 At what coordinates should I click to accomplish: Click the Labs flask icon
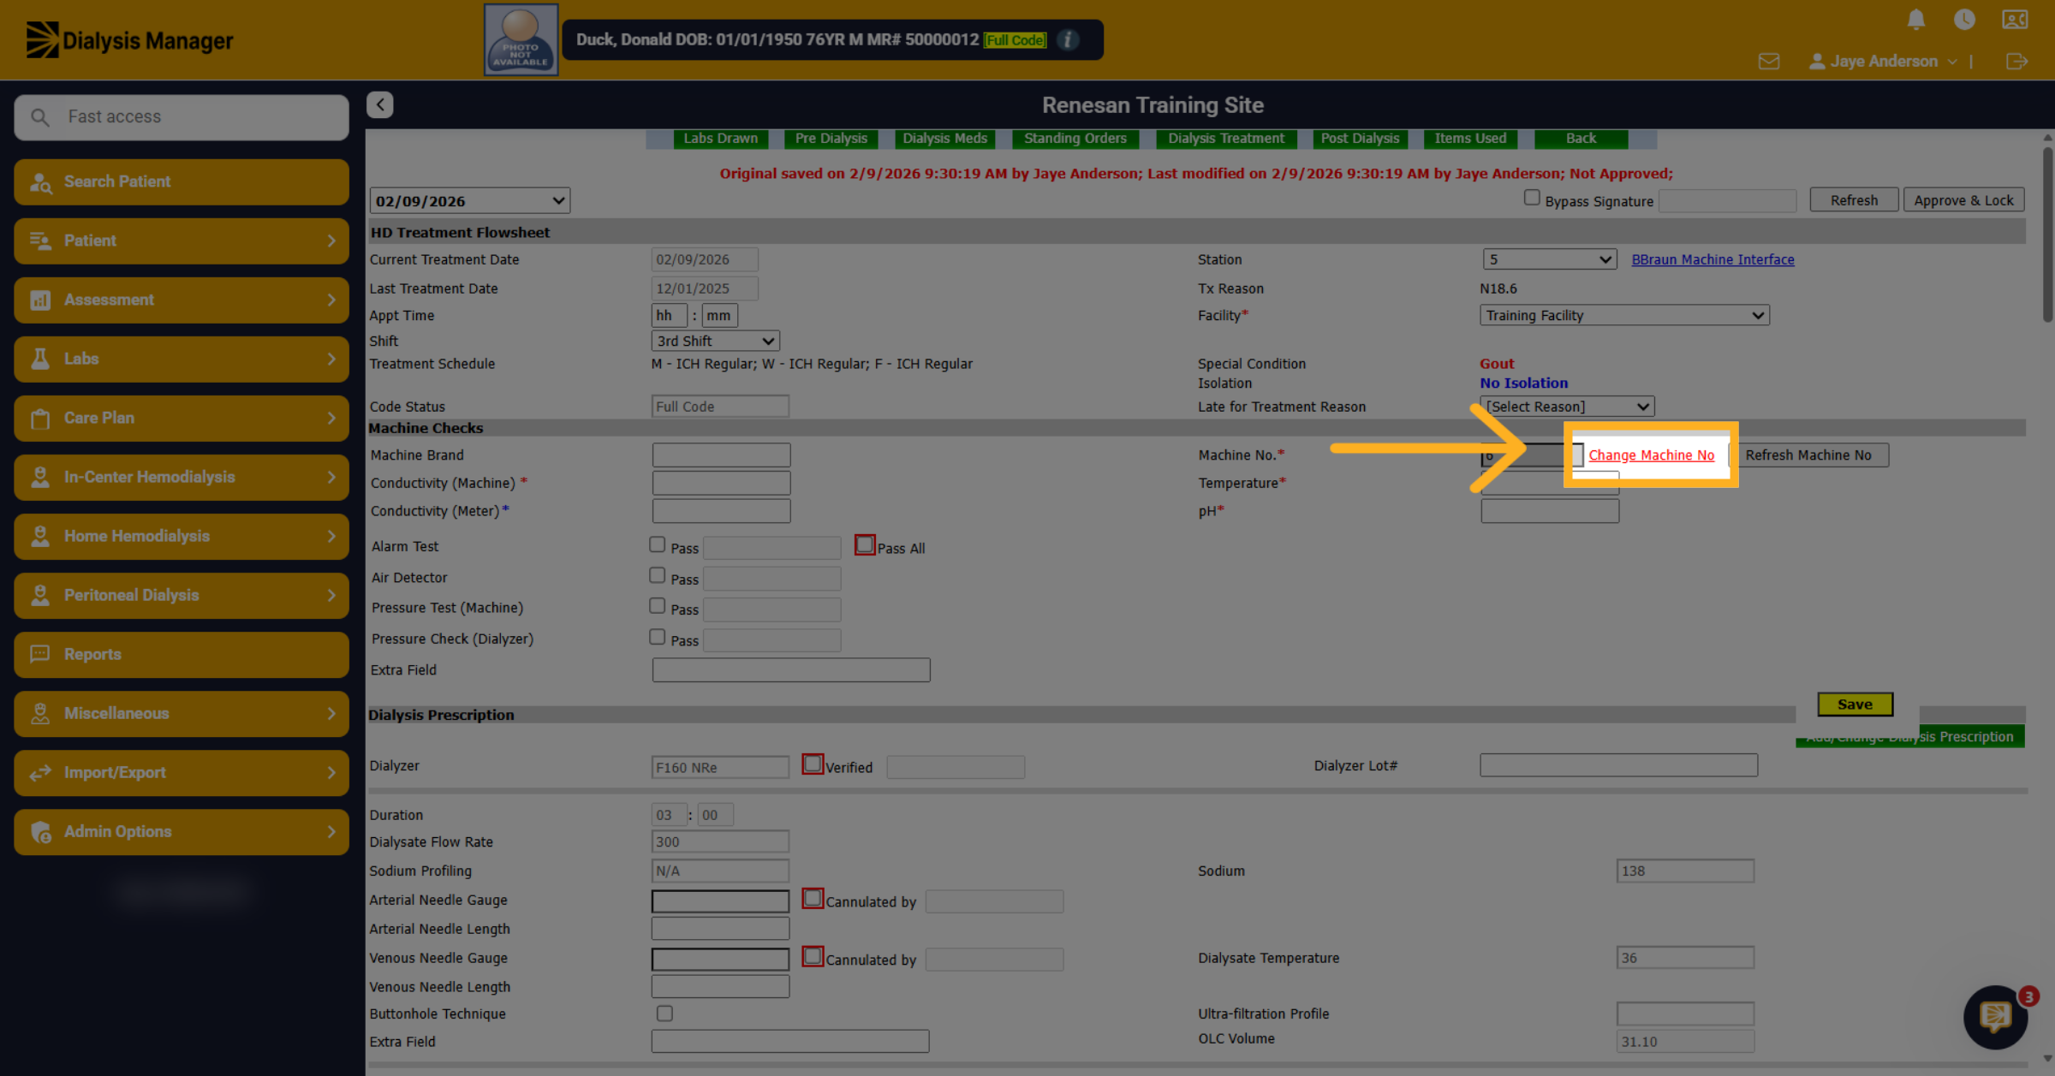pos(40,359)
